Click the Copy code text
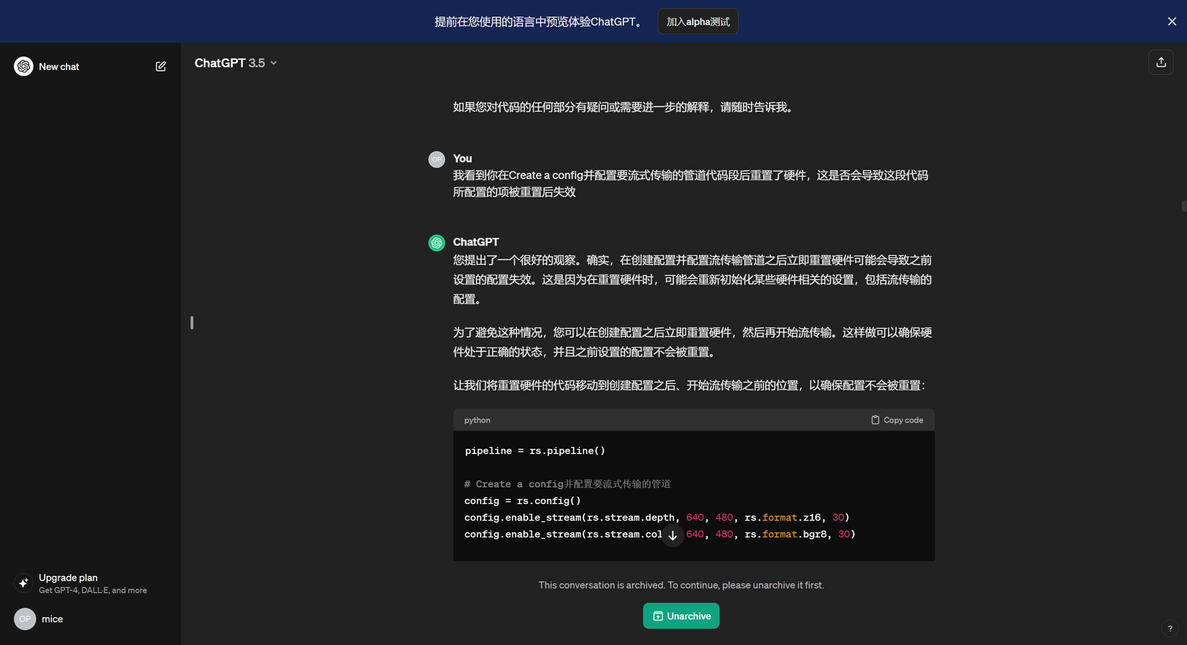This screenshot has width=1187, height=645. point(903,420)
